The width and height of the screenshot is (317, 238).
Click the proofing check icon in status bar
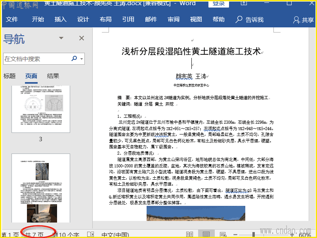91,234
